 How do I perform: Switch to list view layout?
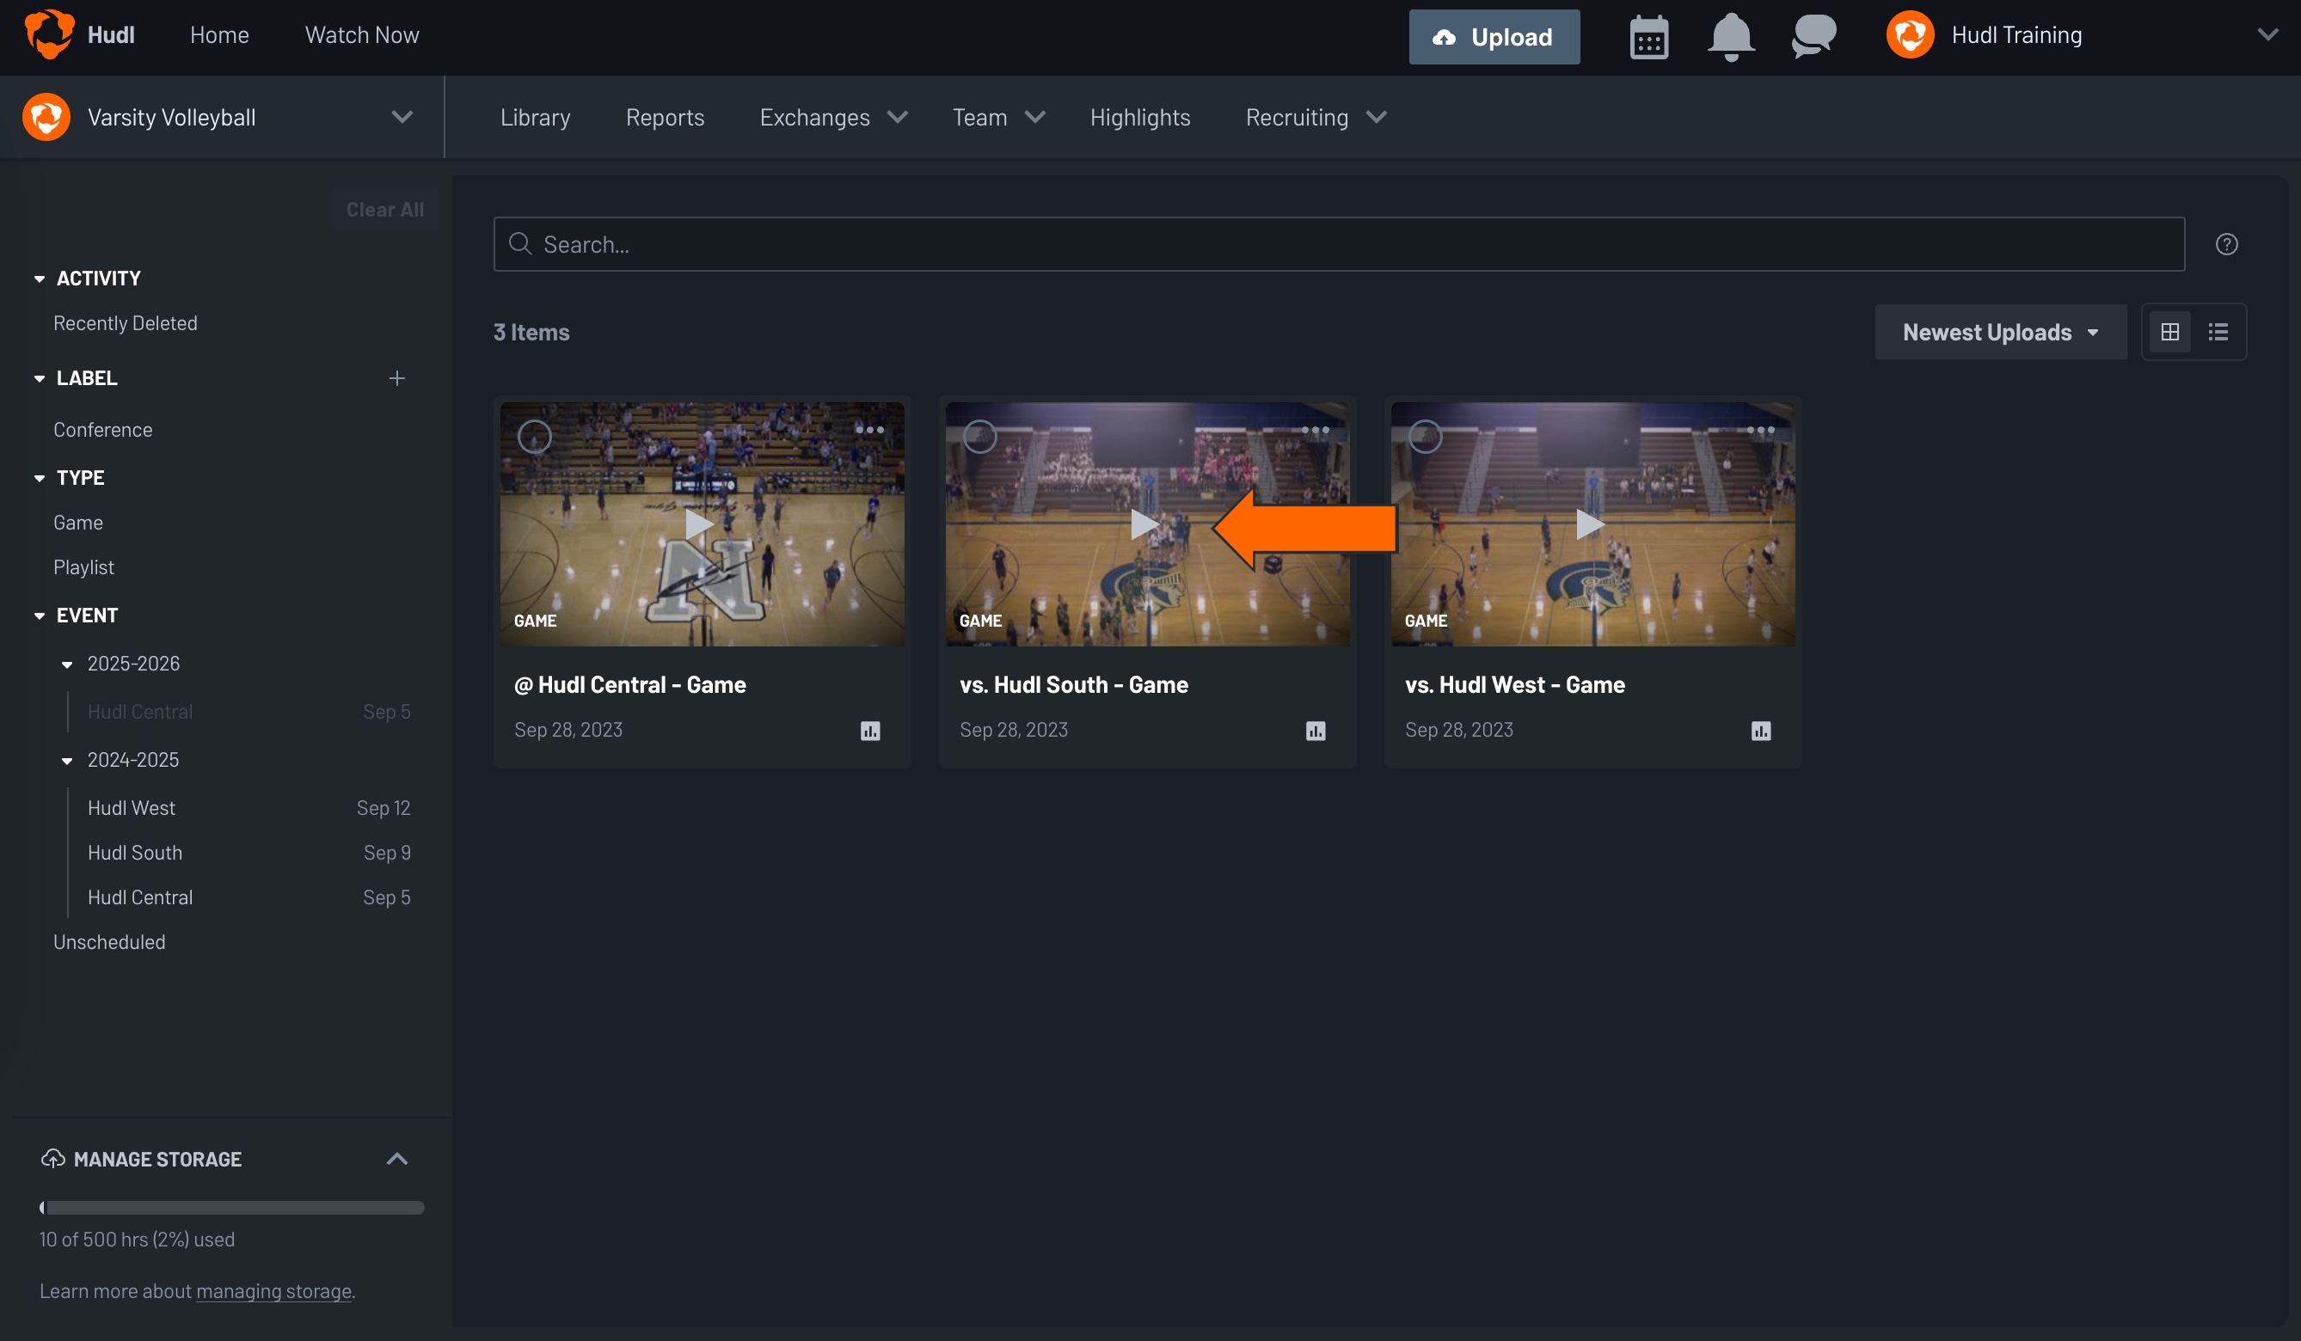[2218, 331]
